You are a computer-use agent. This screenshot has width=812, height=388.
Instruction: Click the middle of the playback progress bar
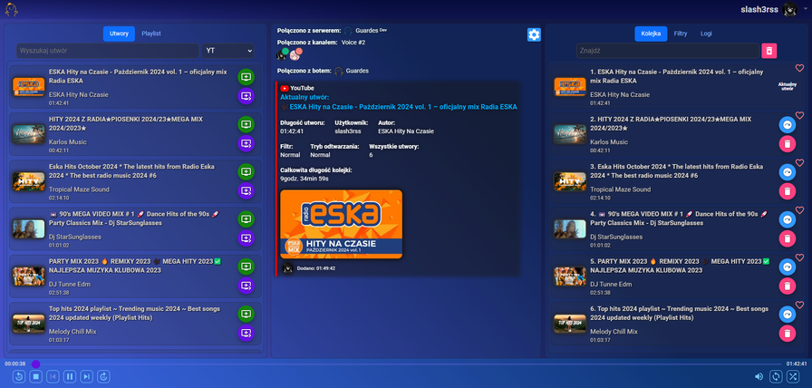407,364
